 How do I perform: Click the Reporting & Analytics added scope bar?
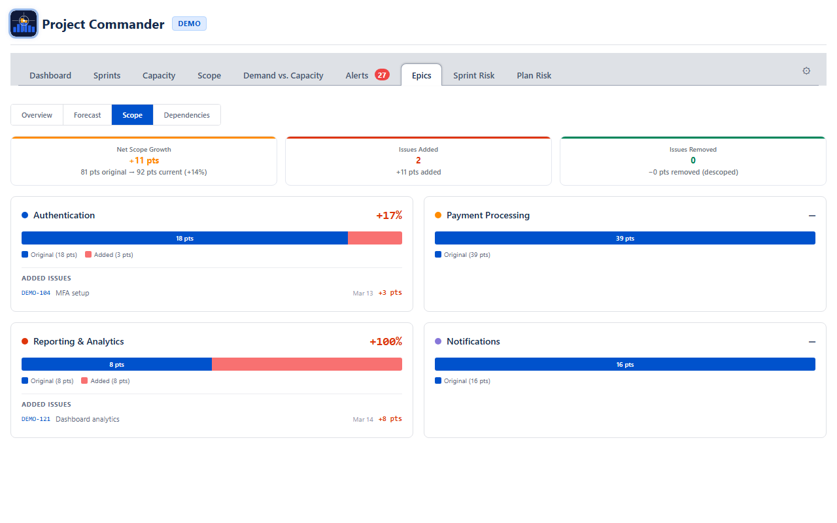(307, 364)
